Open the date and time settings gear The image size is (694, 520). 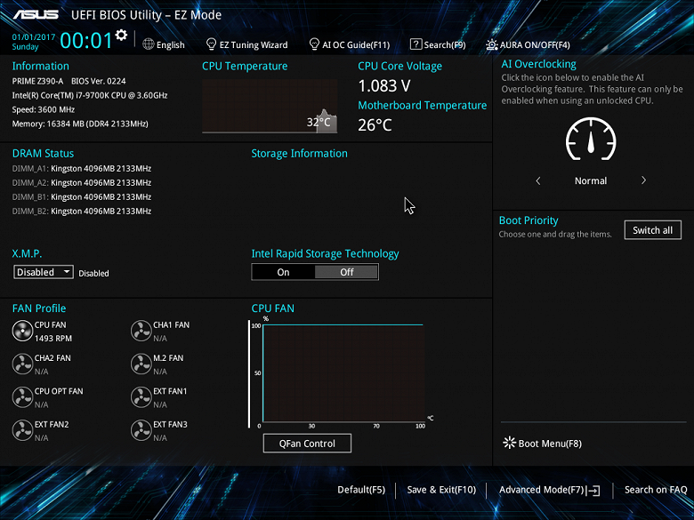click(x=121, y=35)
